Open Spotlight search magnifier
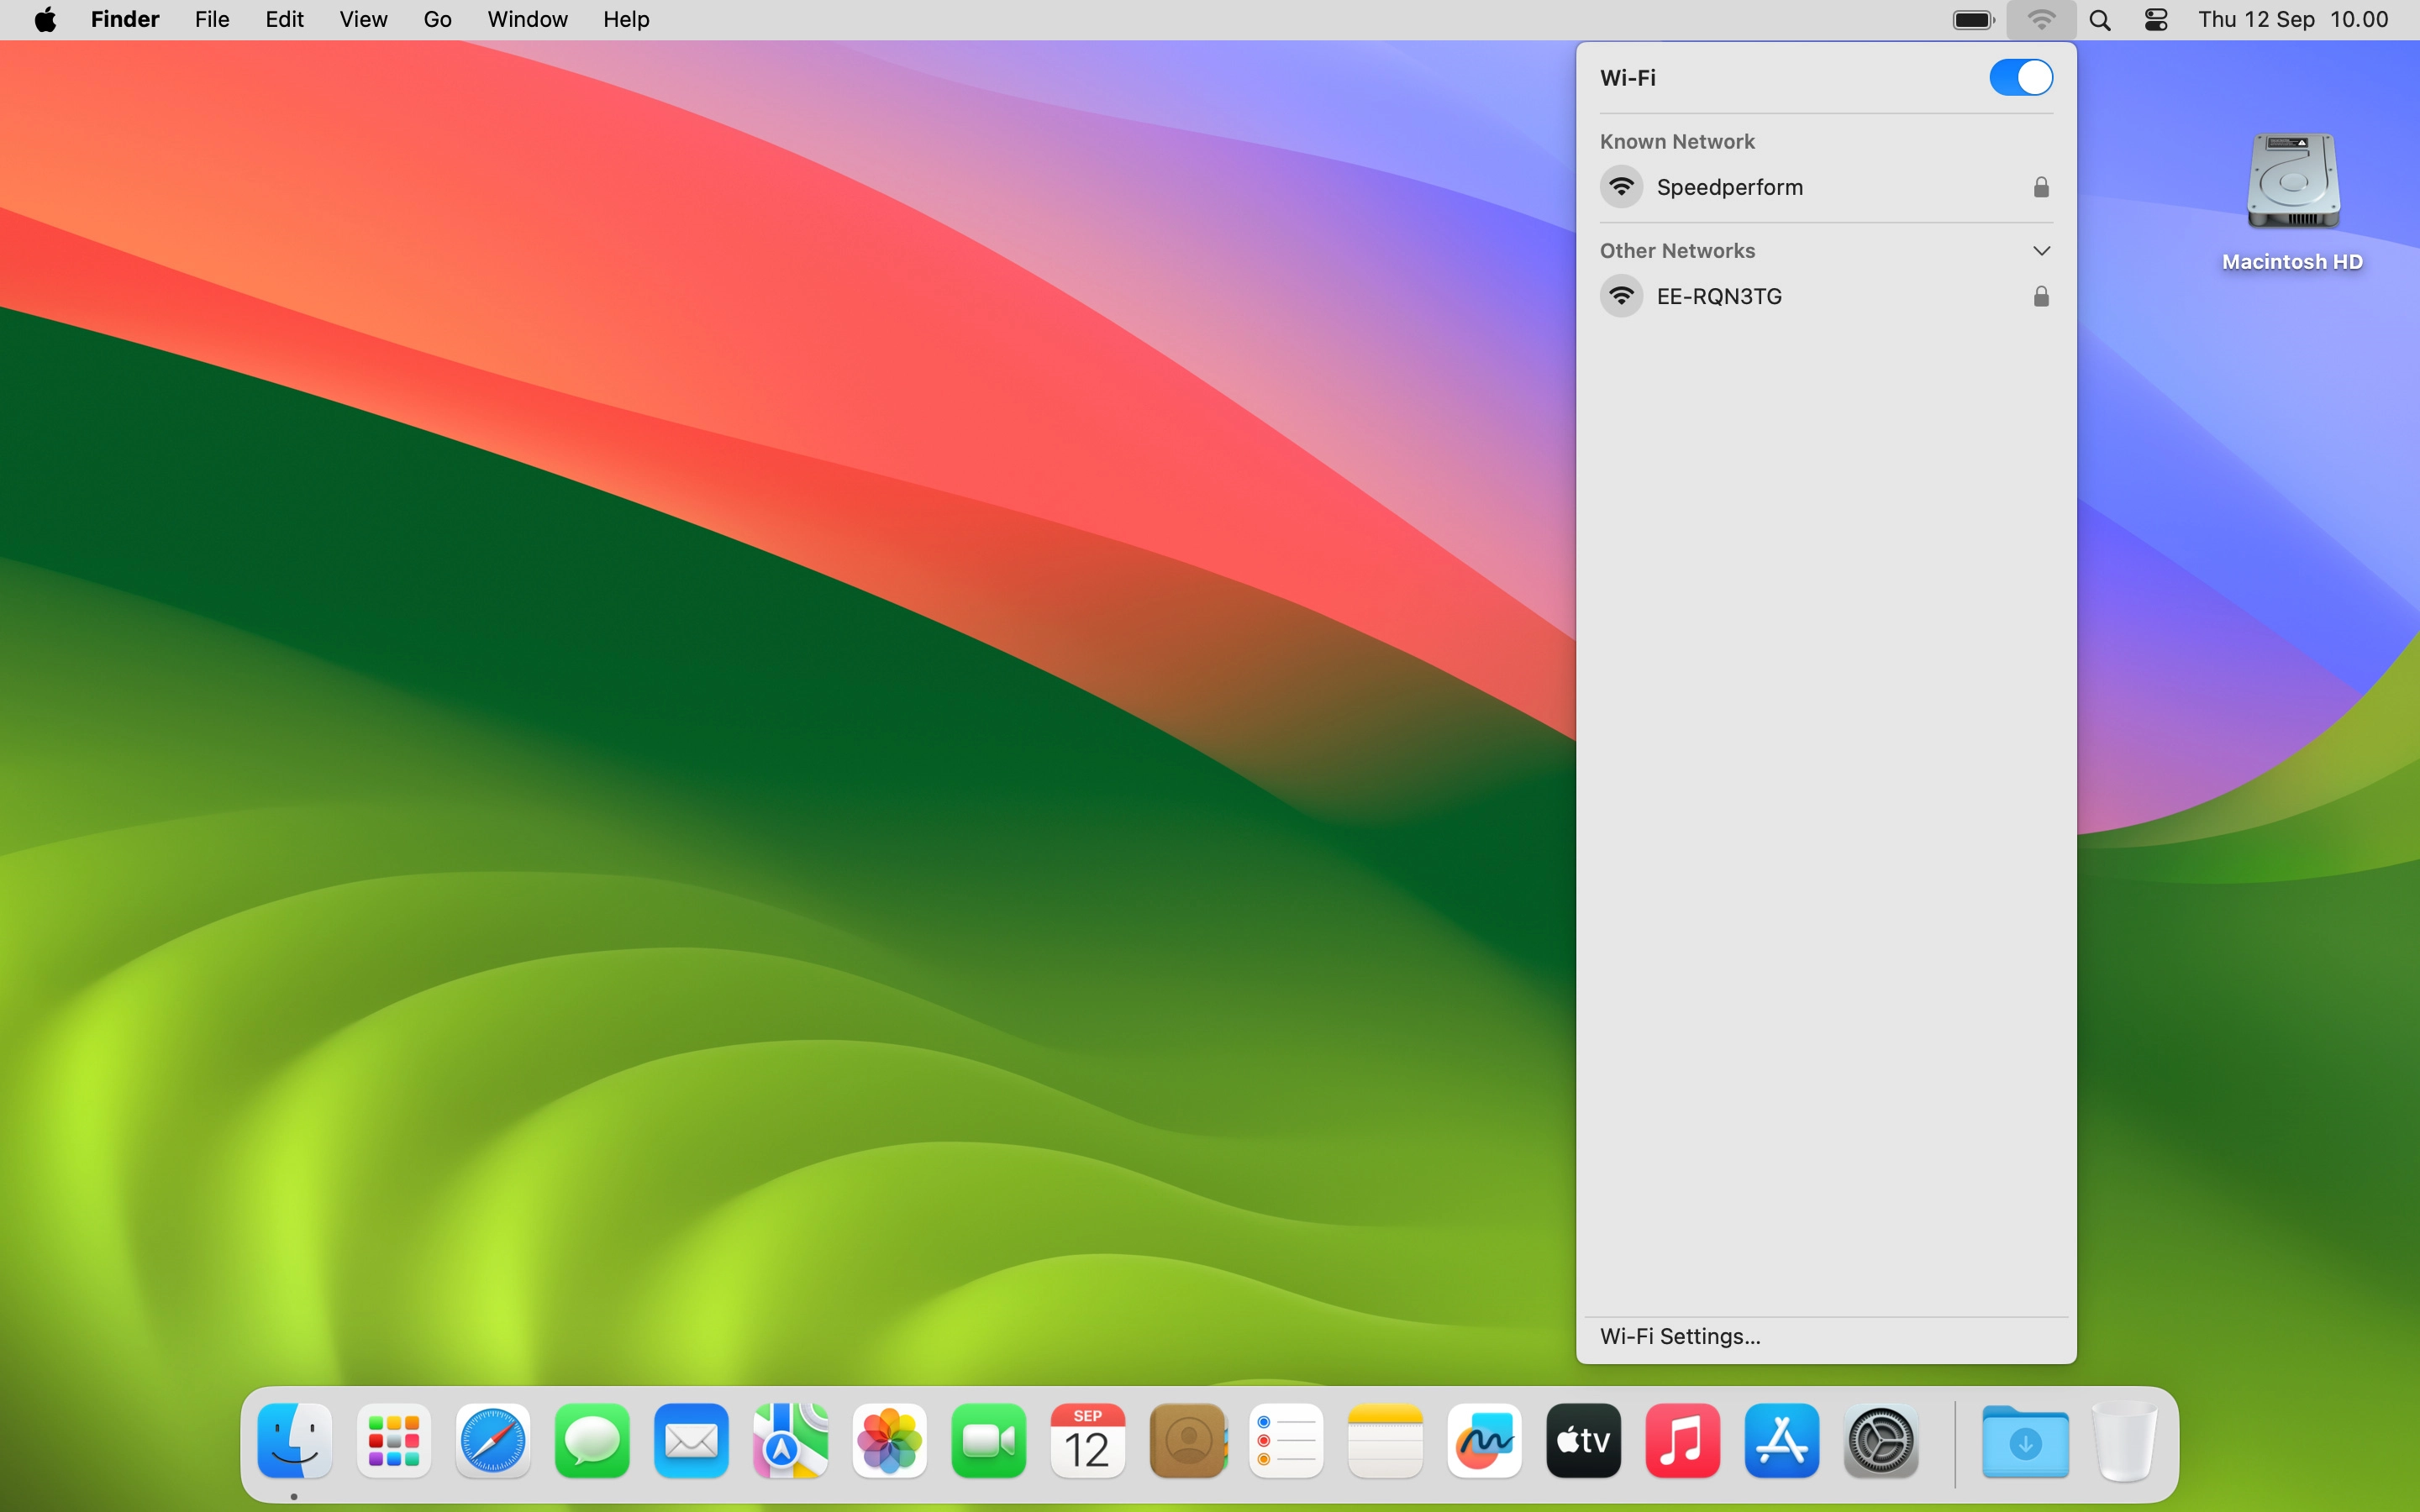Image resolution: width=2420 pixels, height=1512 pixels. click(2100, 20)
